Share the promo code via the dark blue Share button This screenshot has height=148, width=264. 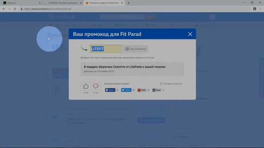click(157, 90)
